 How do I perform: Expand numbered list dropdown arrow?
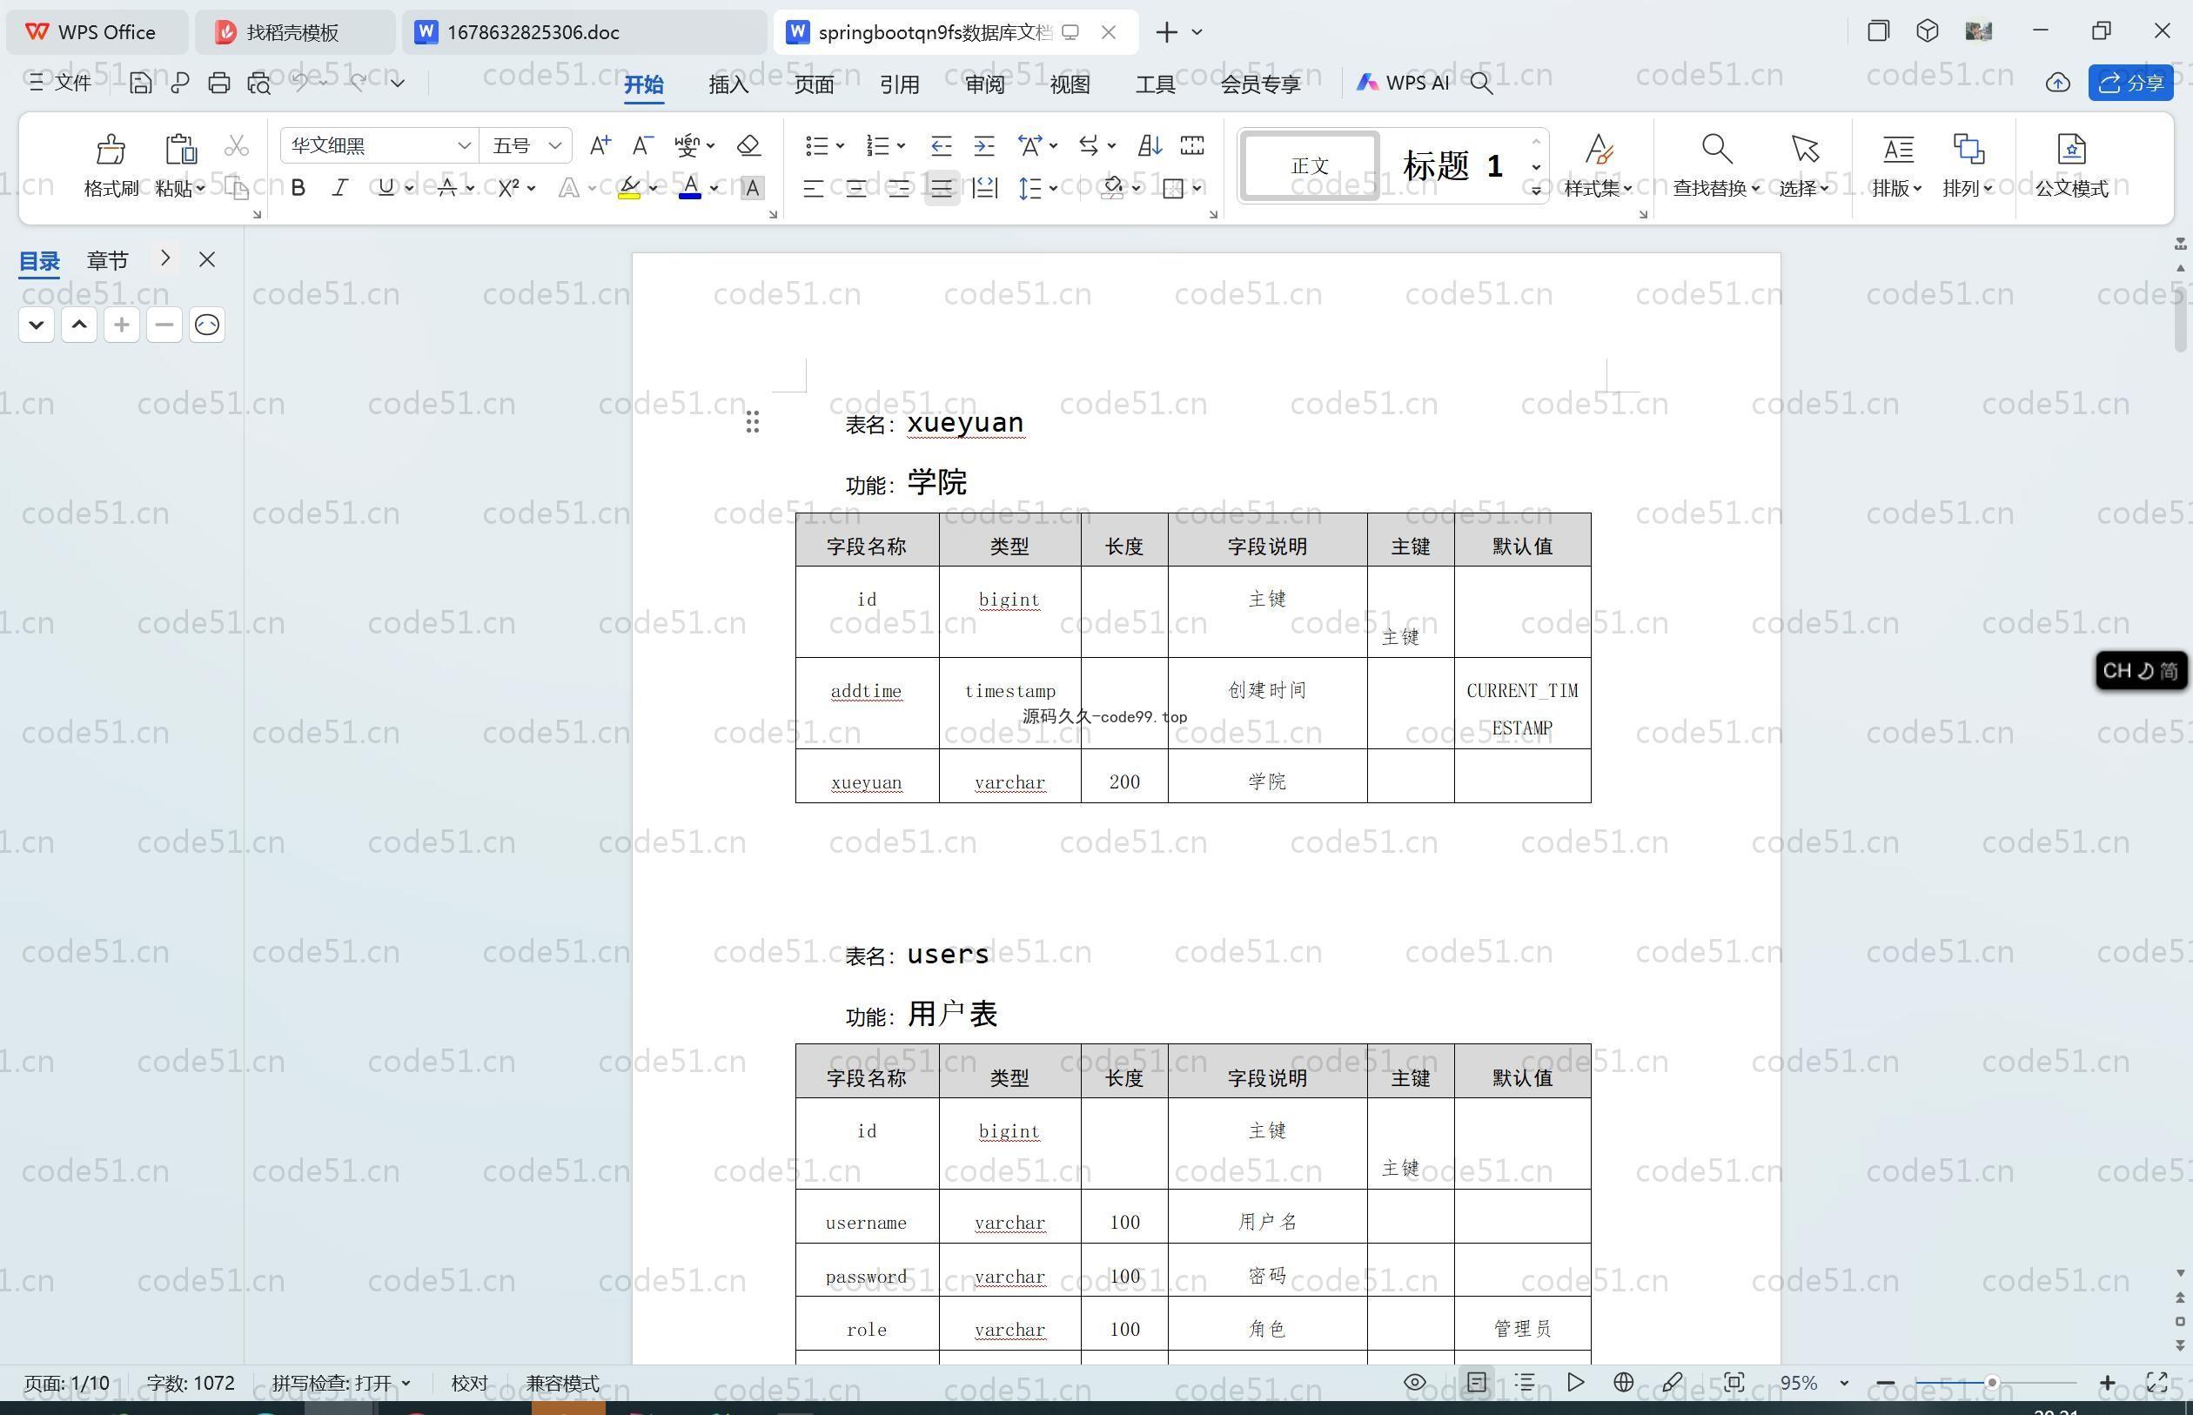[902, 145]
